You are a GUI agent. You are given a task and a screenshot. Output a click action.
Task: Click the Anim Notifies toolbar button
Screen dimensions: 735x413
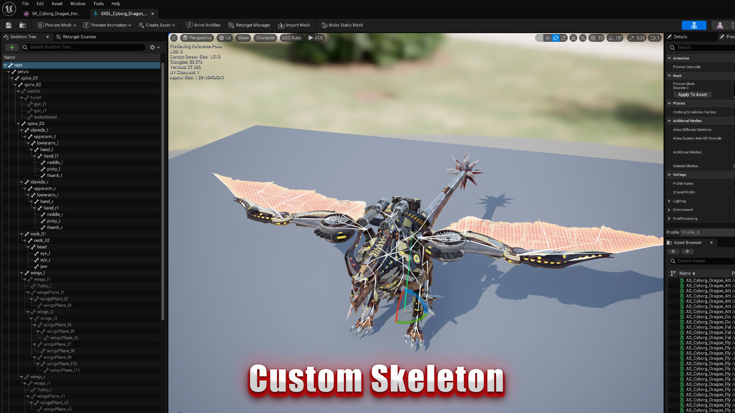coord(203,25)
